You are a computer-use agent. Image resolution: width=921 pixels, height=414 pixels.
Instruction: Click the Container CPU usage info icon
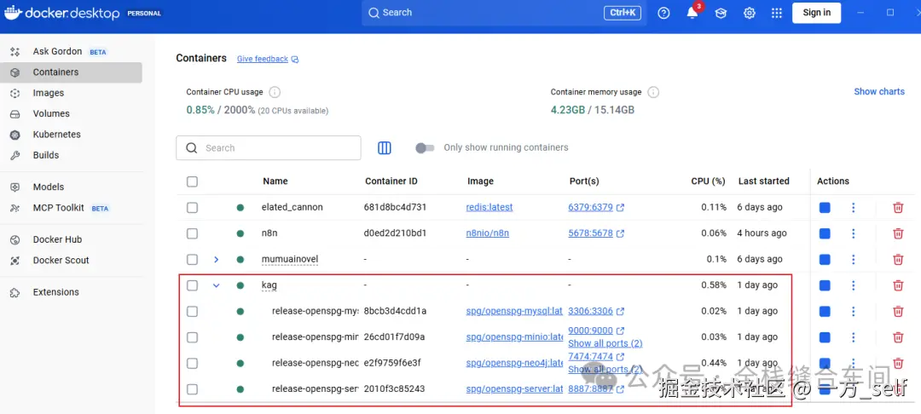pyautogui.click(x=275, y=92)
